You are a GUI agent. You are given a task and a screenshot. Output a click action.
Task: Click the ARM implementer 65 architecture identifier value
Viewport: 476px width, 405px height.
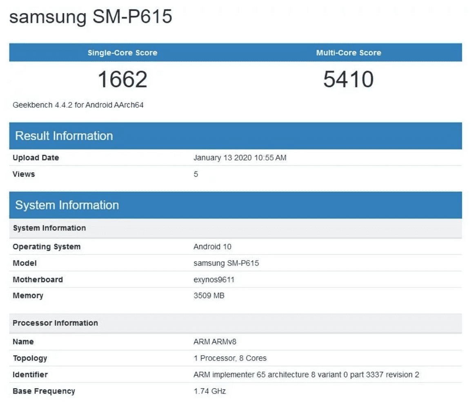(x=306, y=375)
